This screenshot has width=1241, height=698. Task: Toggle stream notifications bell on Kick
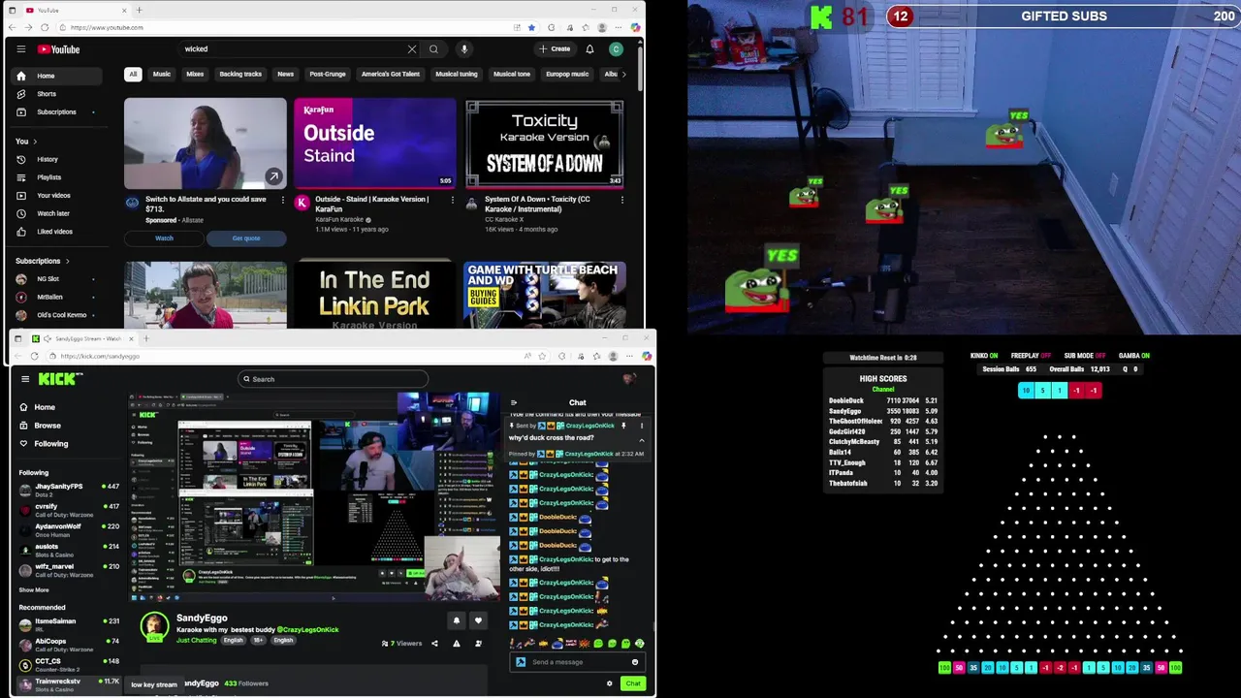coord(457,620)
